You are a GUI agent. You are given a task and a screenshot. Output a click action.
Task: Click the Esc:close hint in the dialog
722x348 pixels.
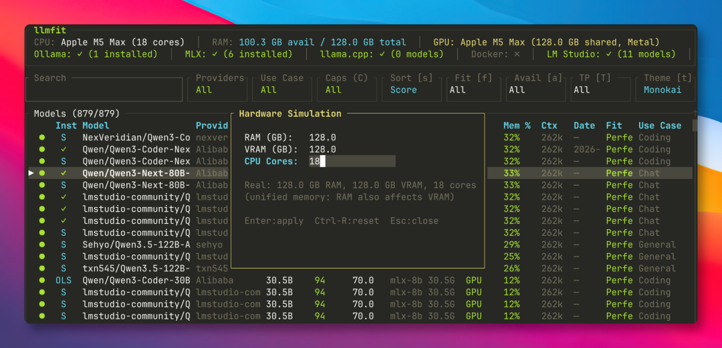tap(414, 221)
